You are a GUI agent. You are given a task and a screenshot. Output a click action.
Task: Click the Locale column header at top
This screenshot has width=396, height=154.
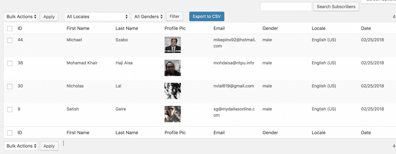pos(318,28)
